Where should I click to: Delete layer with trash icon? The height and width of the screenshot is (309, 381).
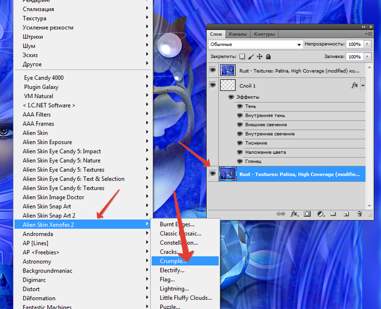click(359, 213)
